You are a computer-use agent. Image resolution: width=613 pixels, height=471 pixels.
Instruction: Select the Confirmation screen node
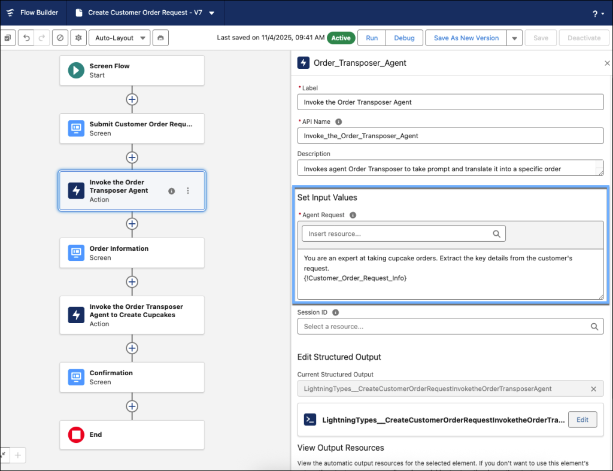point(132,377)
